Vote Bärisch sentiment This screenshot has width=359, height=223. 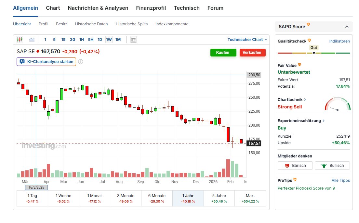pos(295,166)
